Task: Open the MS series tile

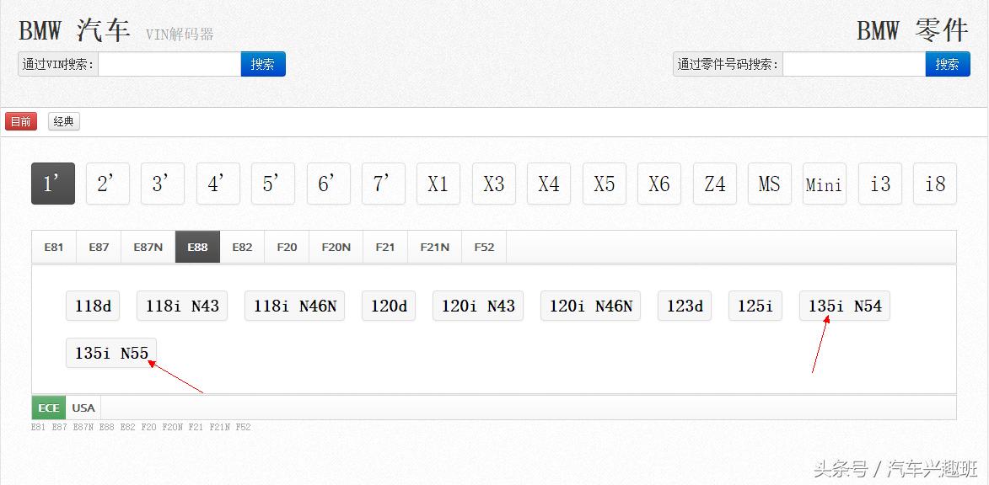Action: pyautogui.click(x=770, y=184)
